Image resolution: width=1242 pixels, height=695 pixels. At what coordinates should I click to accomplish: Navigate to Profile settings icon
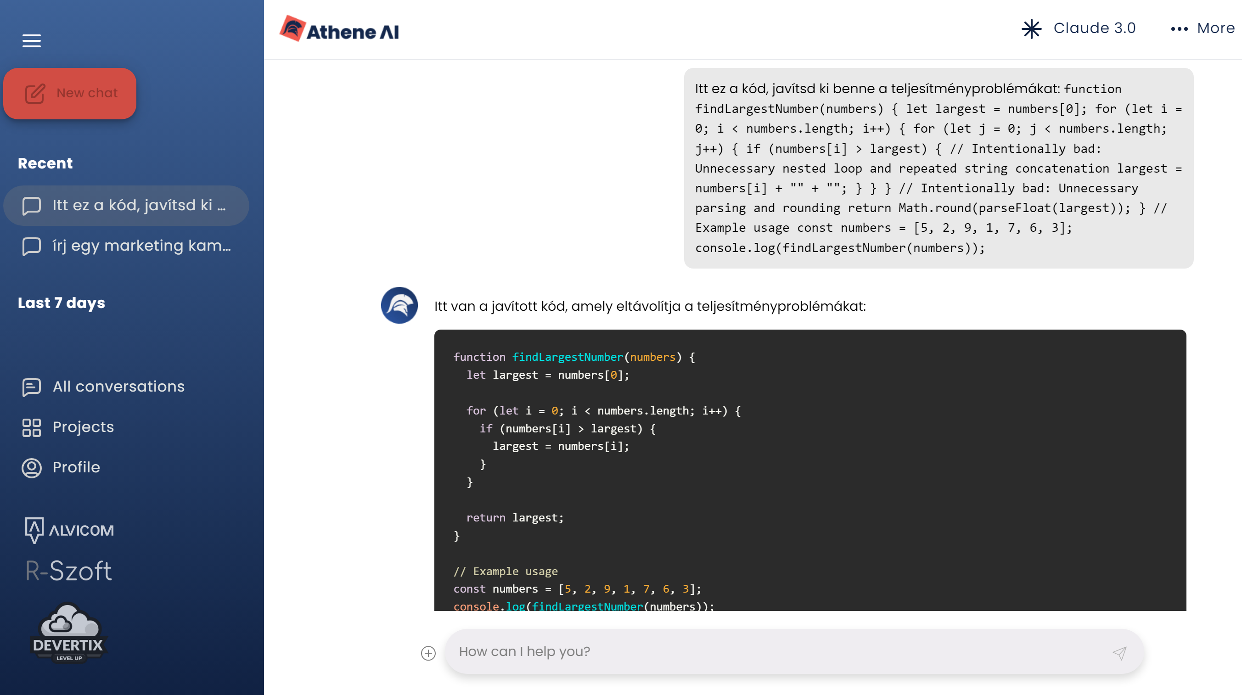(32, 467)
